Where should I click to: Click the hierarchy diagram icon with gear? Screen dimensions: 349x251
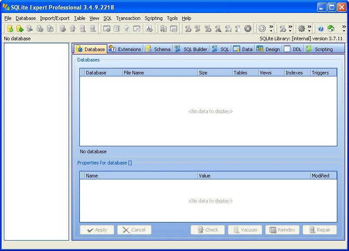pyautogui.click(x=149, y=29)
